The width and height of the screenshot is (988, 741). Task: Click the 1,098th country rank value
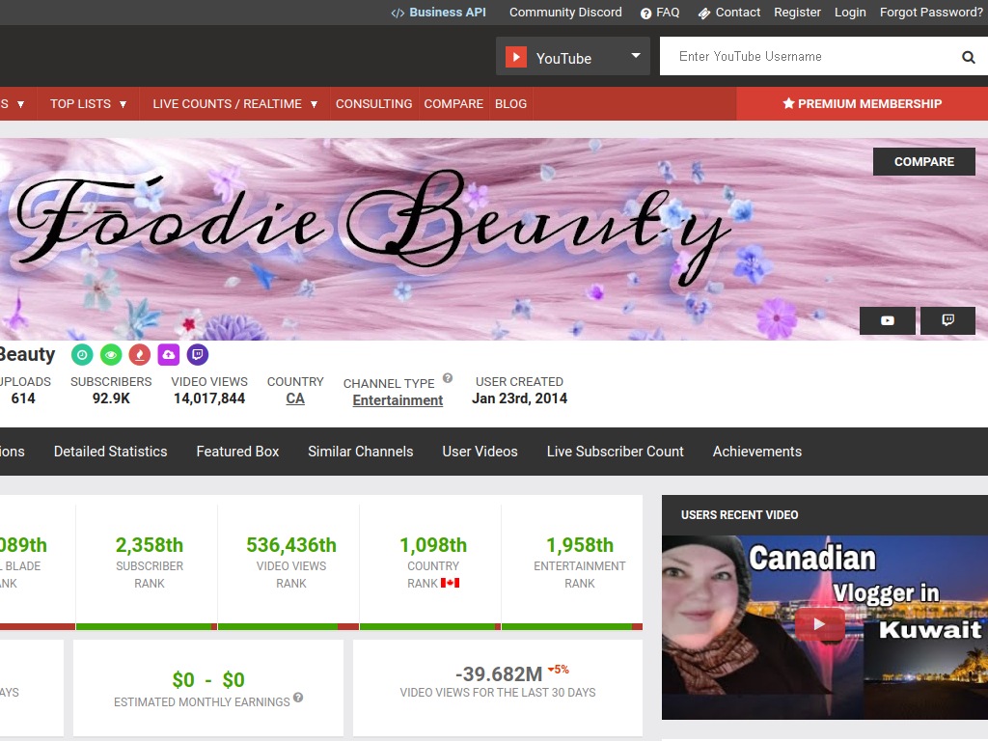click(x=433, y=545)
